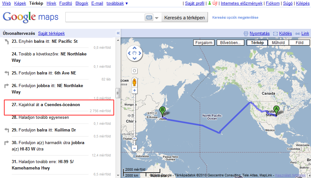Open Képek in top navigation
Screen dimensions: 311x178
(x=20, y=3)
